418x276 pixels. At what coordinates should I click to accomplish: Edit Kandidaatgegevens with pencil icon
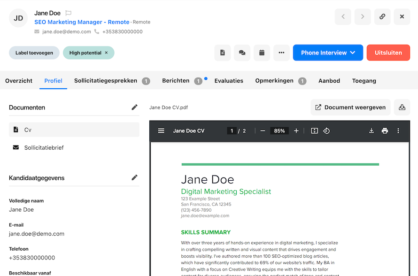pos(134,178)
